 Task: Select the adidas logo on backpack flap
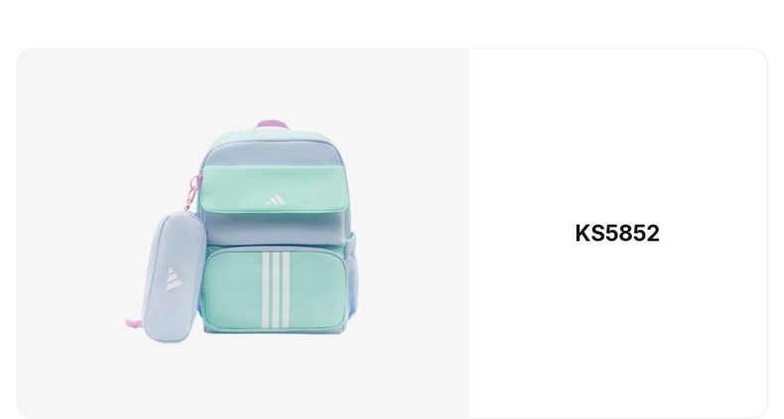tap(275, 199)
